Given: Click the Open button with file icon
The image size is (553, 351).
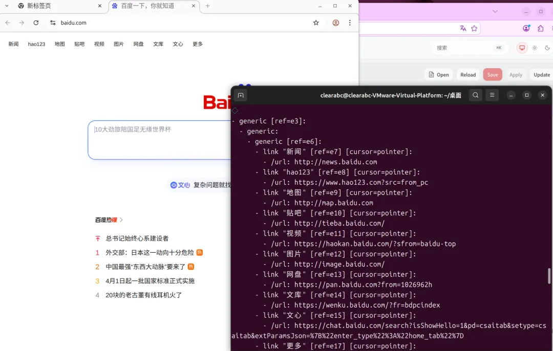Looking at the screenshot, I should pos(438,75).
